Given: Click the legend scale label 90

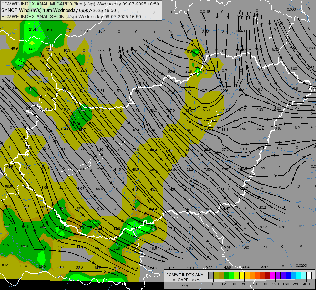Looking at the screenshot, I should point(265,284).
